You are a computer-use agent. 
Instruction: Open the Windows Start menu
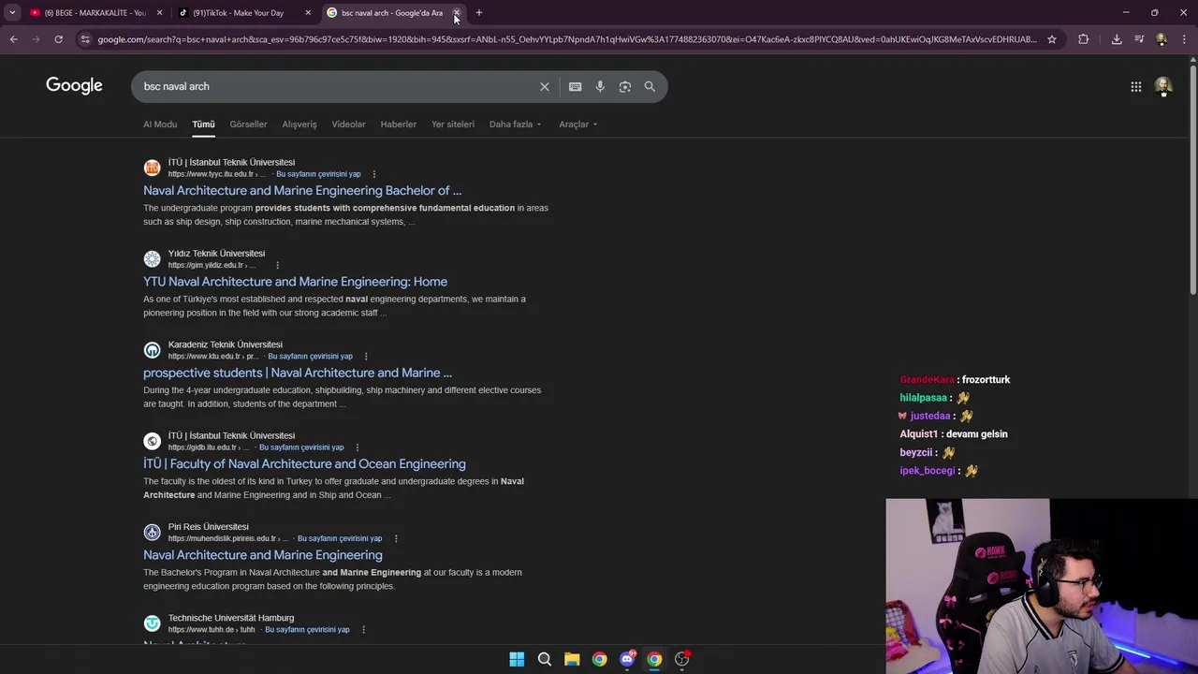(517, 659)
